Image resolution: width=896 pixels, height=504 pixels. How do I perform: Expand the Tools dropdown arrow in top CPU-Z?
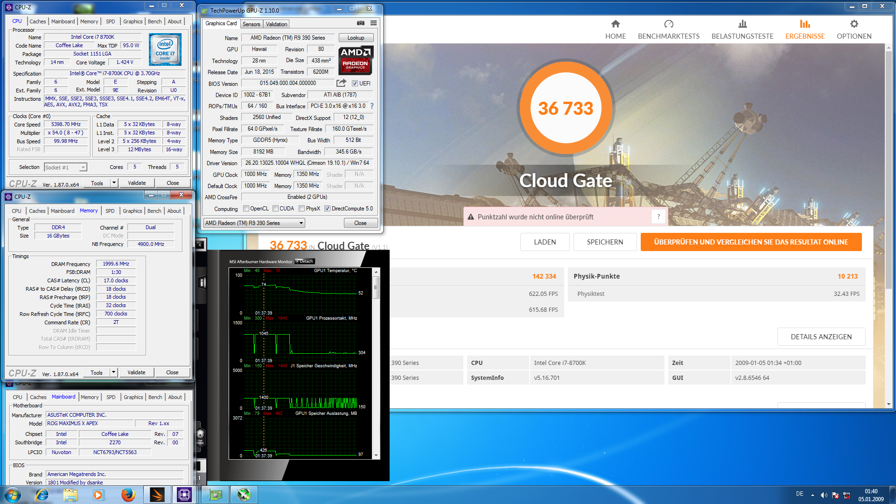[114, 183]
